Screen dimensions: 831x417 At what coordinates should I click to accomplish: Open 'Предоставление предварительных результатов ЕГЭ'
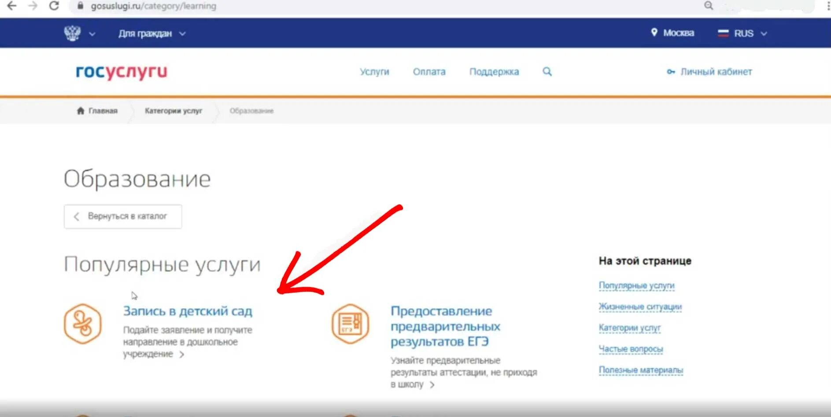pyautogui.click(x=445, y=326)
